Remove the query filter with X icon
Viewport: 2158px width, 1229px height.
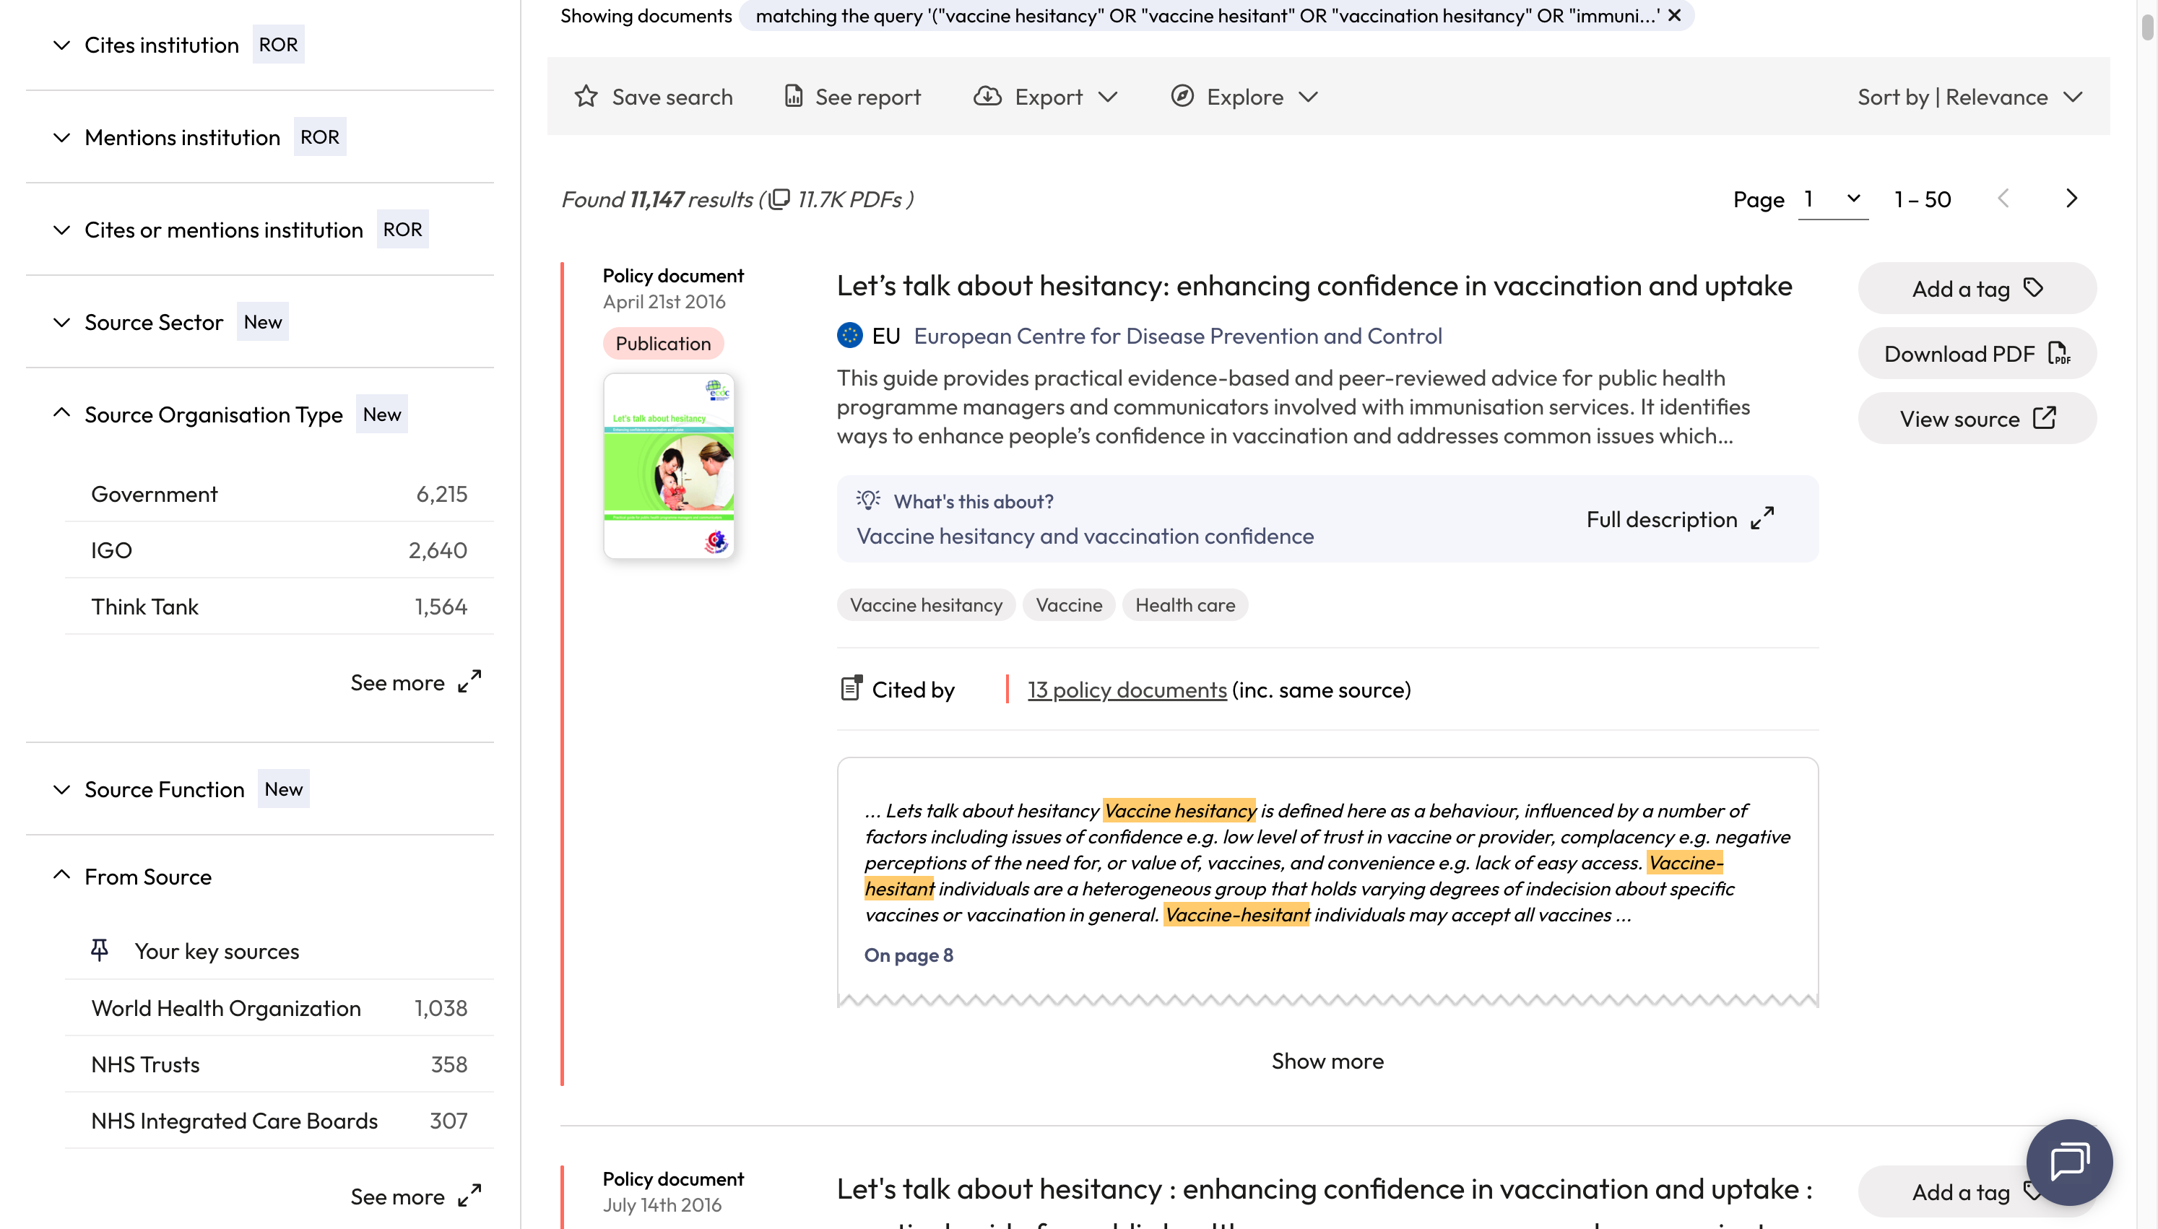point(1674,15)
